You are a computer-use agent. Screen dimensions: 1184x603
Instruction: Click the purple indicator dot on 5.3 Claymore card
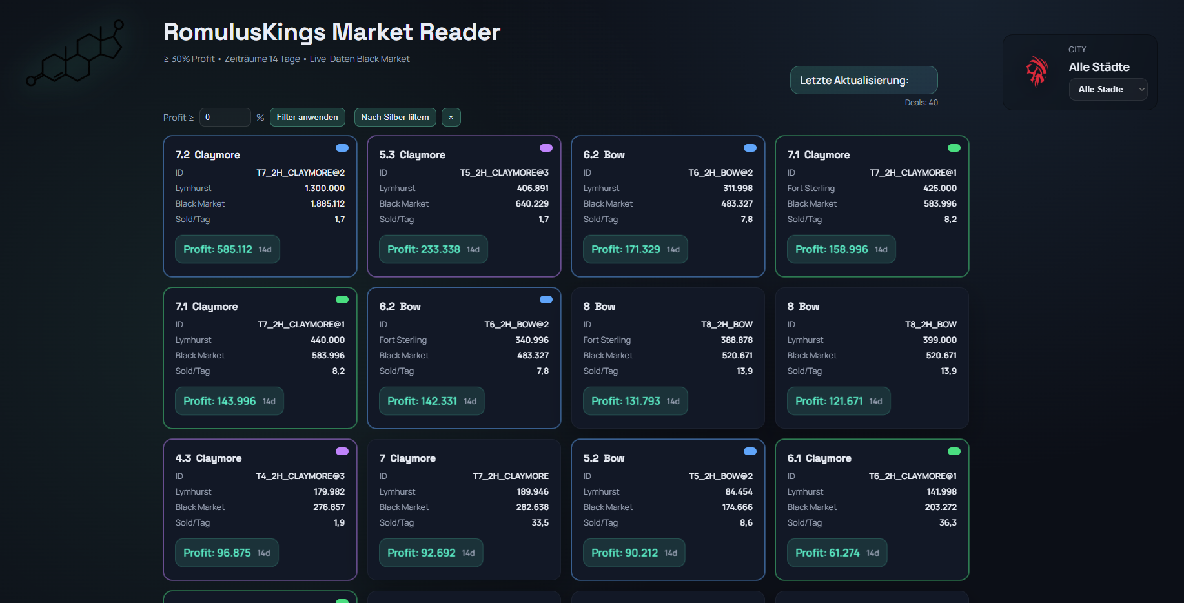point(546,148)
